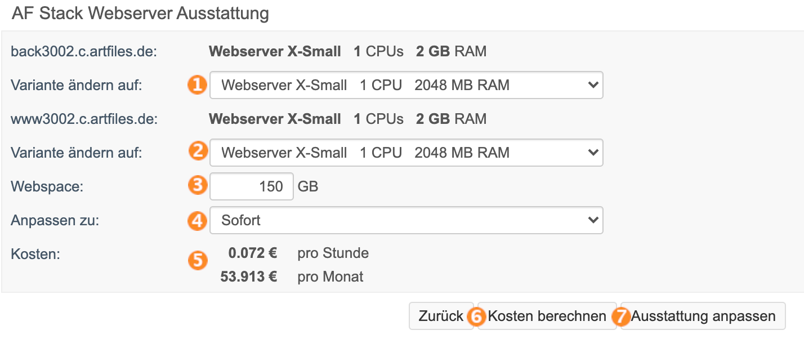804x339 pixels.
Task: Click the back3002.c.artfiles.de hostname label
Action: [83, 52]
